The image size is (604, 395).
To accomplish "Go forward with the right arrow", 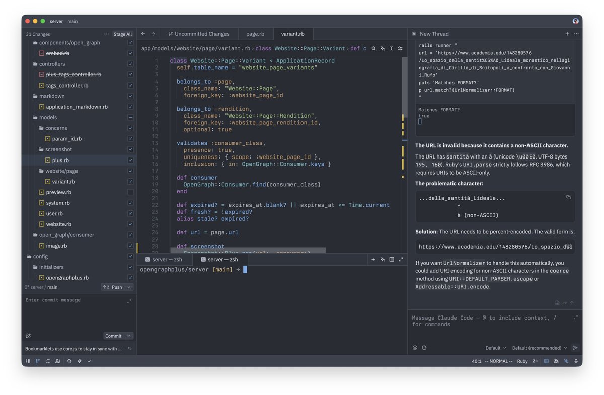I will 153,34.
